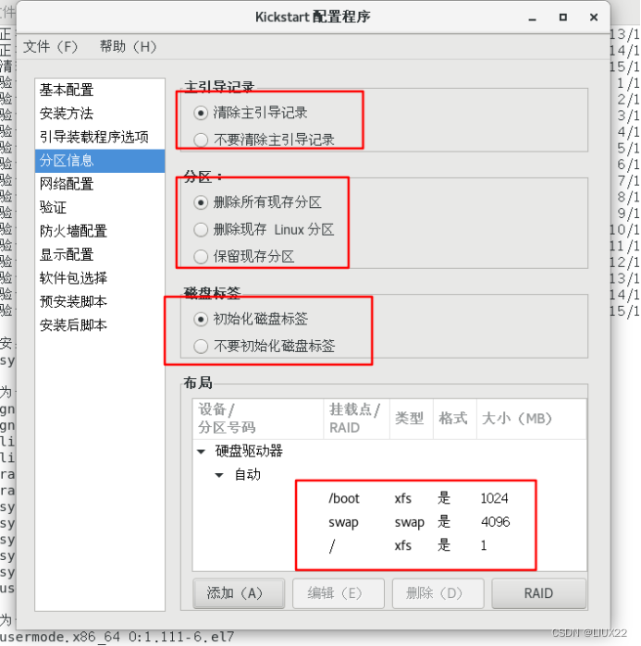Select 删除所有现存分区 radio button

click(x=201, y=202)
